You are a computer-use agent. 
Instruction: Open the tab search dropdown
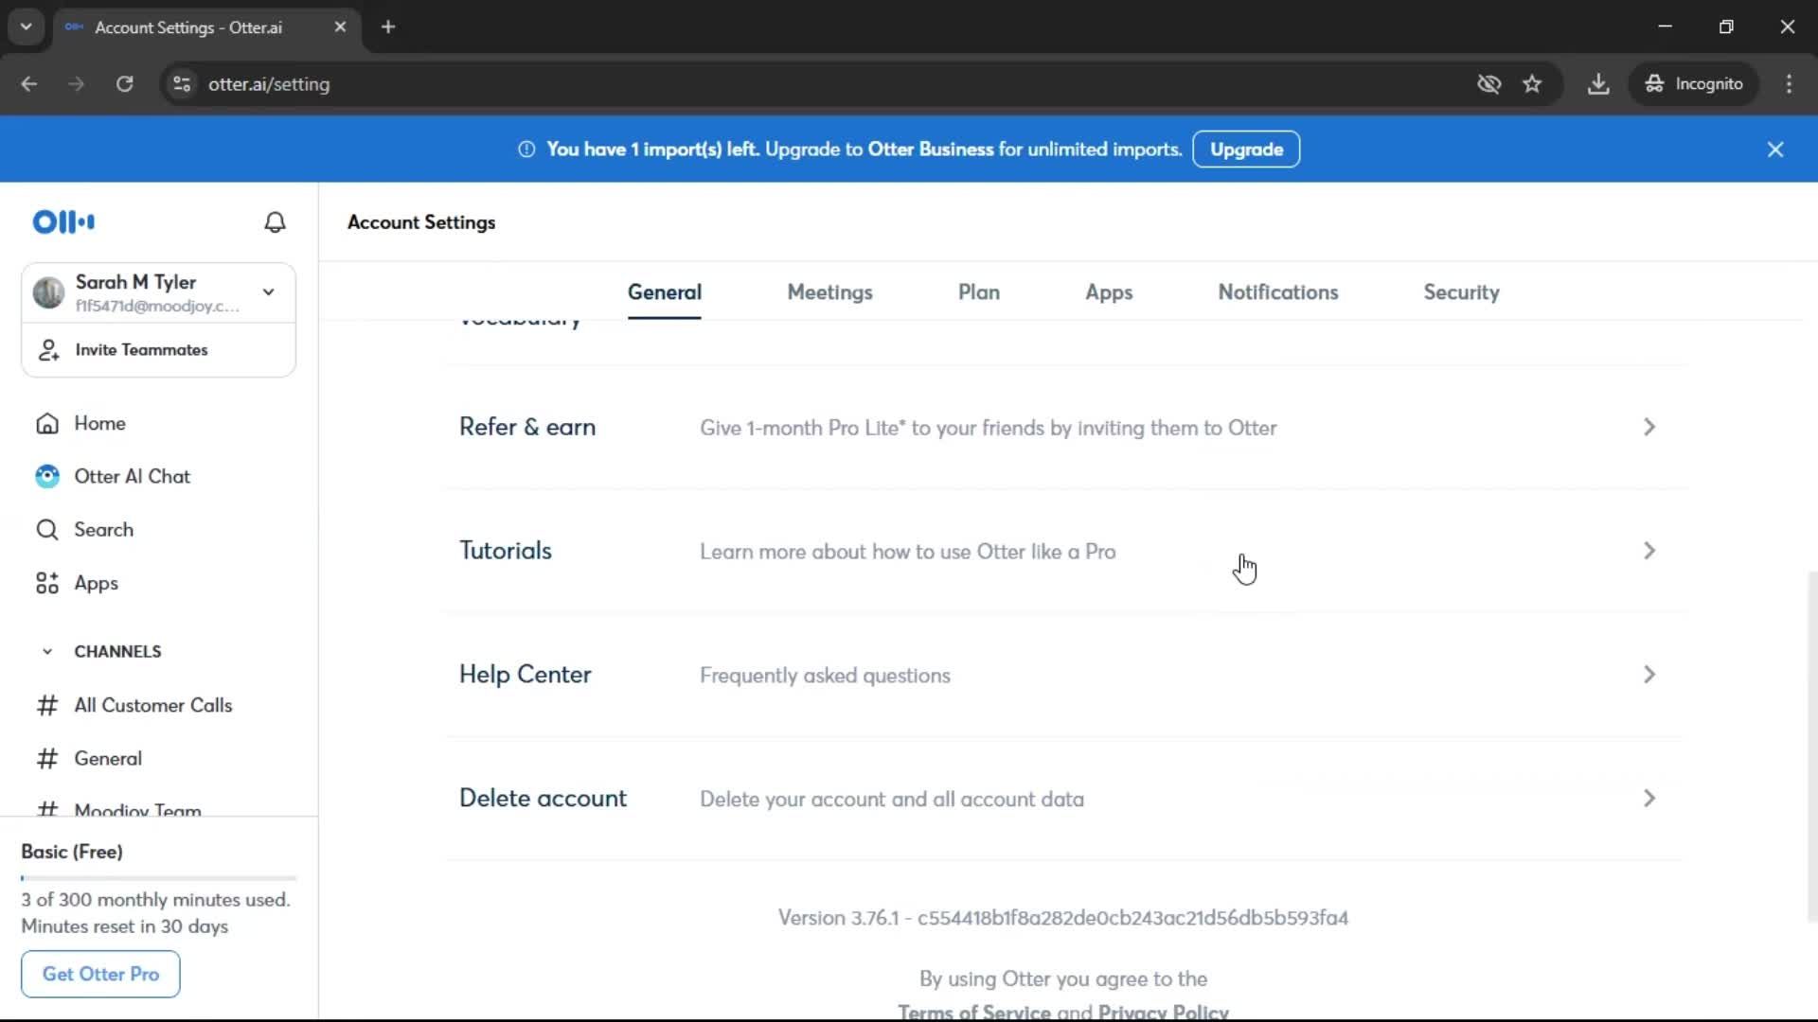tap(26, 26)
